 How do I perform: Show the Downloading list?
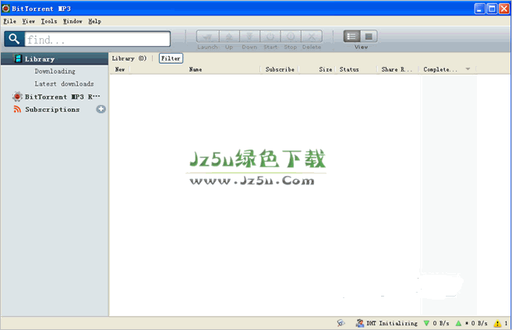coord(55,71)
